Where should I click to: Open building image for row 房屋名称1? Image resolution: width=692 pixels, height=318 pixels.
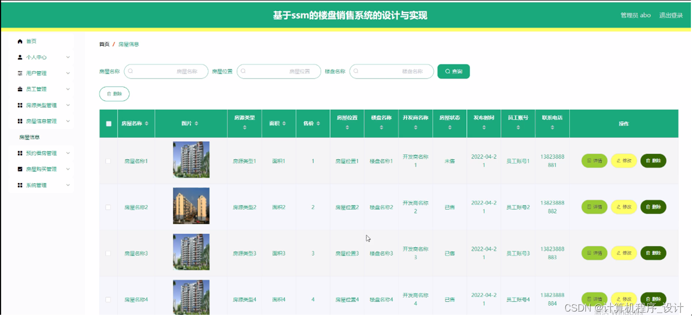click(191, 160)
